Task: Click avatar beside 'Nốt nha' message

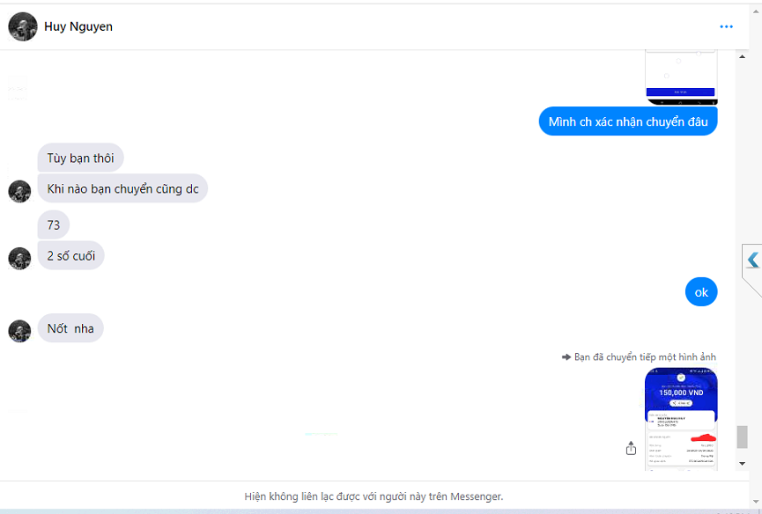Action: pyautogui.click(x=19, y=331)
